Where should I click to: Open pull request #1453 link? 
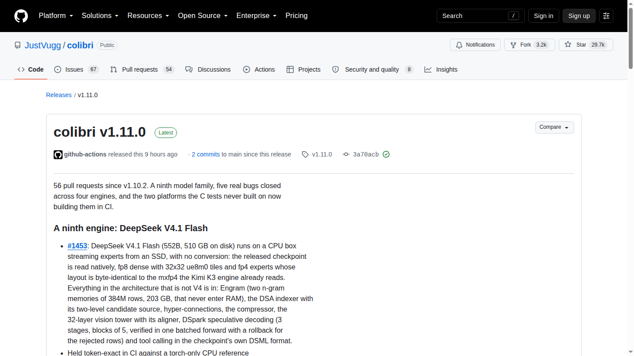pos(77,246)
